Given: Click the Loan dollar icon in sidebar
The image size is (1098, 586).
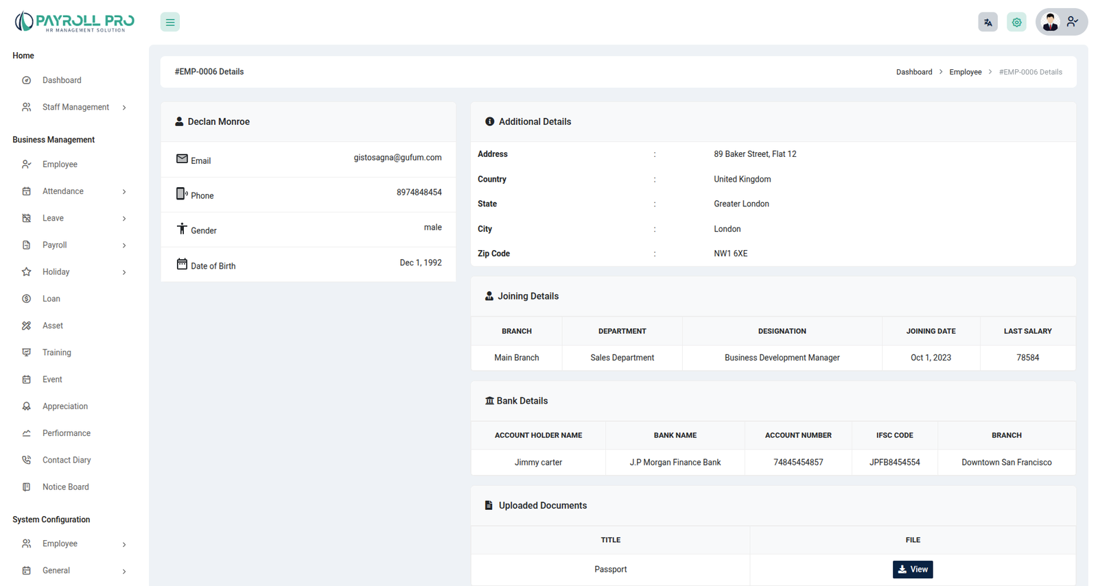Looking at the screenshot, I should point(26,299).
